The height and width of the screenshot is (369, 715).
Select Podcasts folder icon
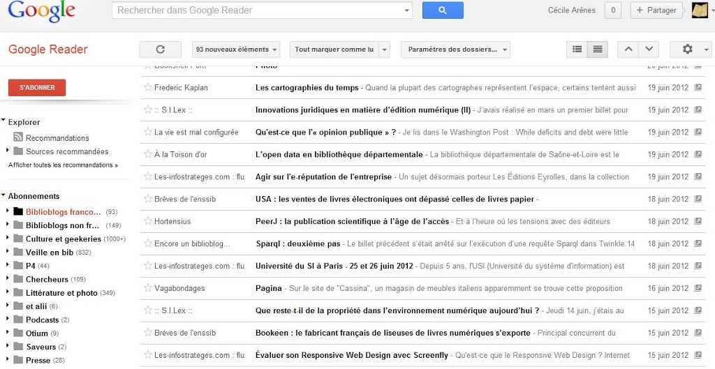pyautogui.click(x=18, y=319)
